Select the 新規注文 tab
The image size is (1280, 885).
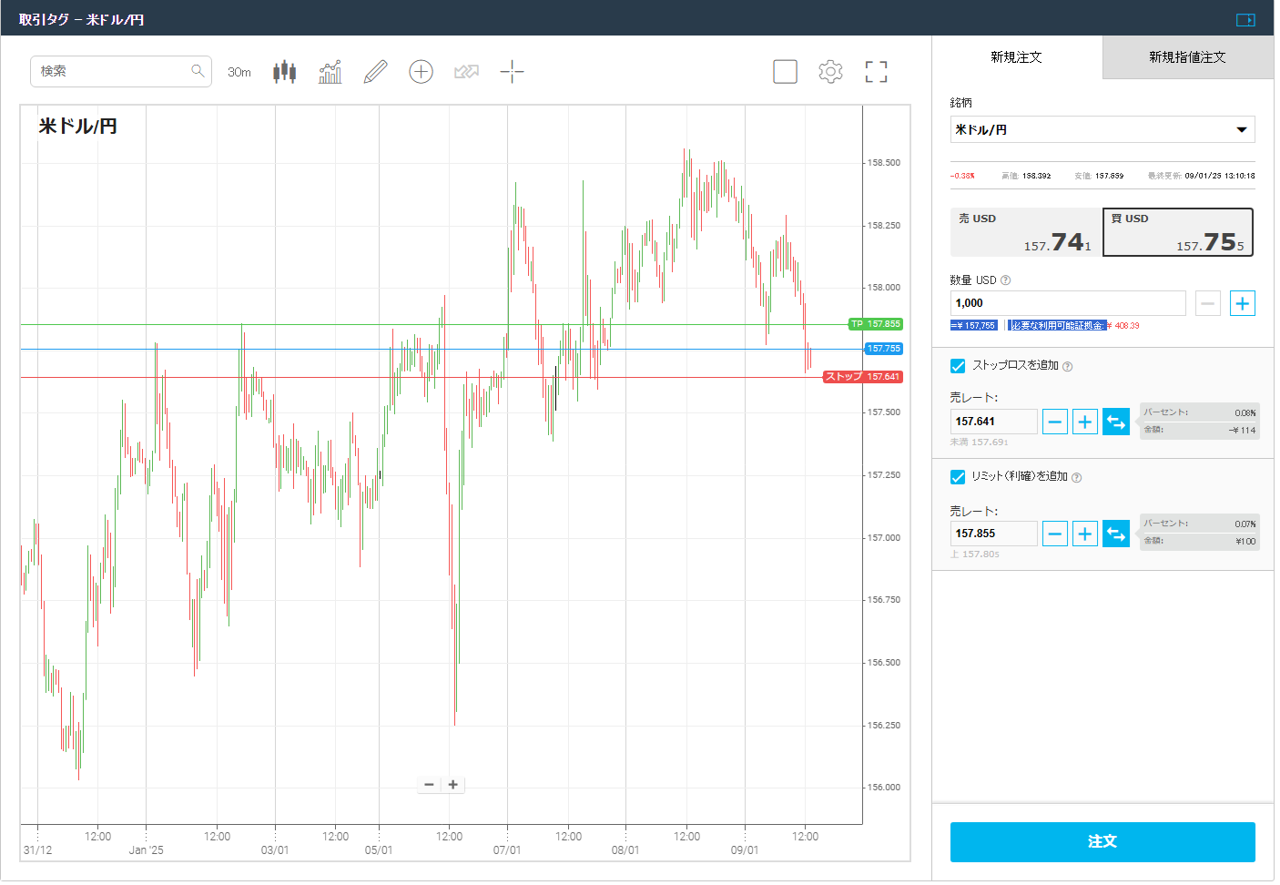click(1016, 57)
